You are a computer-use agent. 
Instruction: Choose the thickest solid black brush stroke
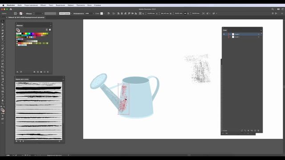point(39,88)
